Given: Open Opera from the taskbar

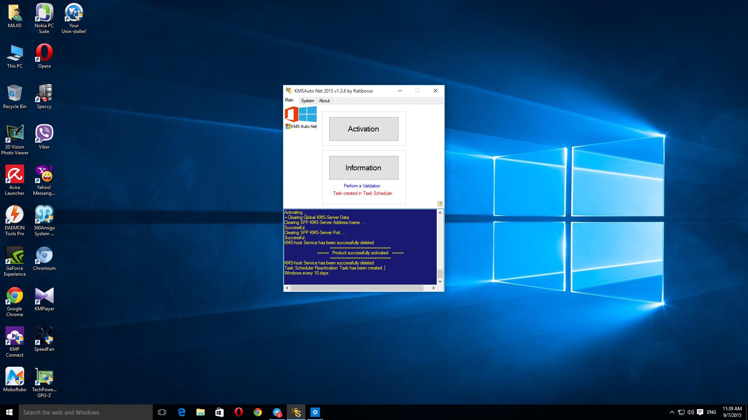Looking at the screenshot, I should (238, 412).
